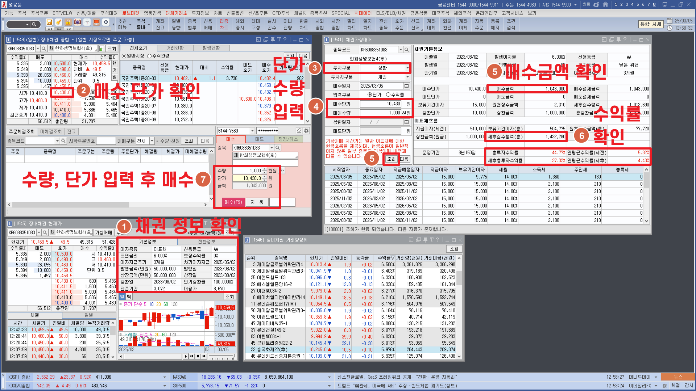Click 조회 button in bond simulation panel
The image size is (696, 391).
[x=391, y=159]
